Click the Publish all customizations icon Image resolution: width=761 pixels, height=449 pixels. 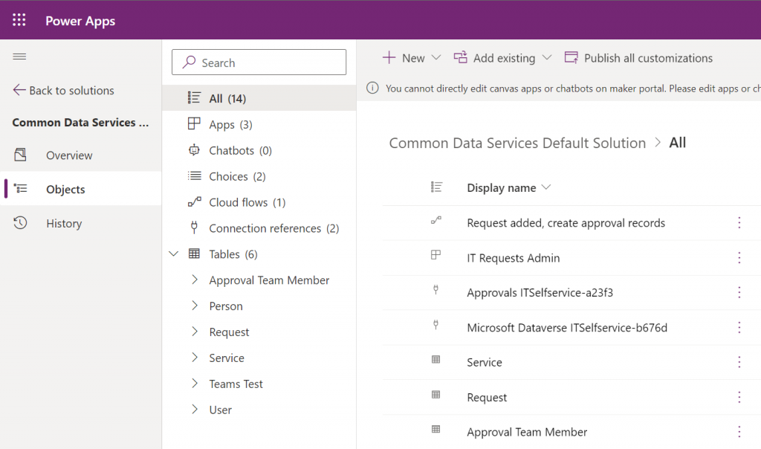(571, 58)
